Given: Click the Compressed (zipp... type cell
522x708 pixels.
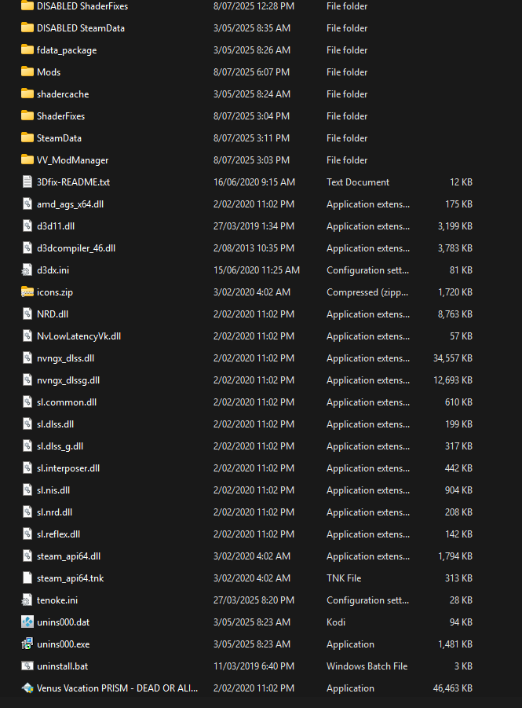Looking at the screenshot, I should (x=367, y=292).
